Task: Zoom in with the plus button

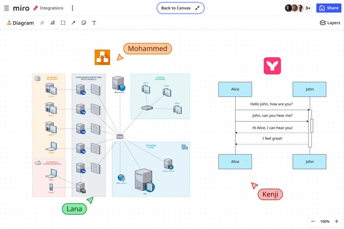Action: [x=337, y=221]
